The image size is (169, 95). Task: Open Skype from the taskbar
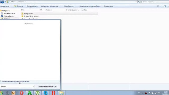click(45, 93)
